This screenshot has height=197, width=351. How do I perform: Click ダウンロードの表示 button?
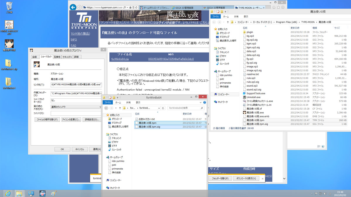tap(246, 178)
